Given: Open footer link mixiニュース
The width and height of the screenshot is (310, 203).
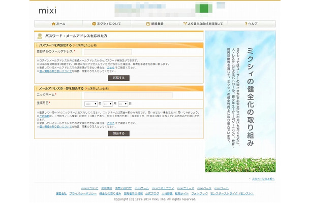Looking at the screenshot, I should [185, 188].
